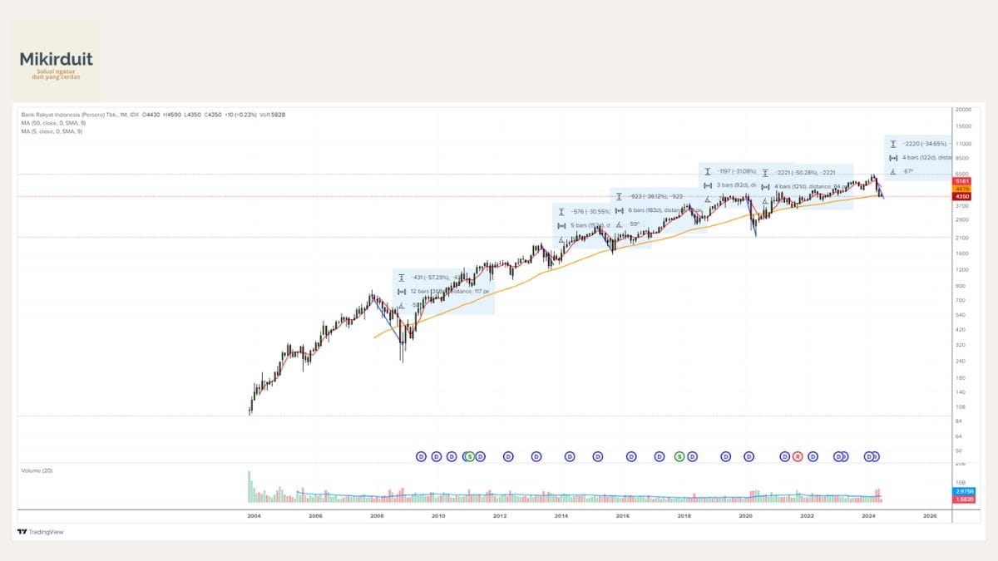Click the -431 (-57.29%) measurement label

click(x=435, y=277)
